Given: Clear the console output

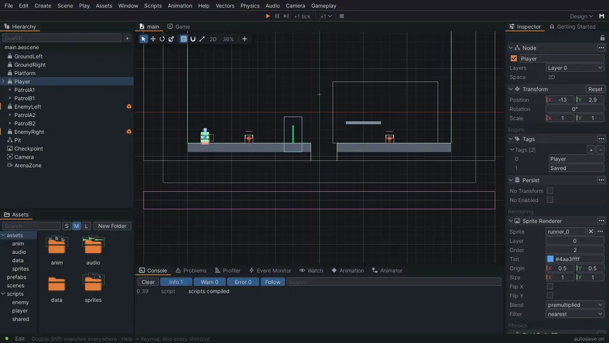Looking at the screenshot, I should tap(148, 282).
